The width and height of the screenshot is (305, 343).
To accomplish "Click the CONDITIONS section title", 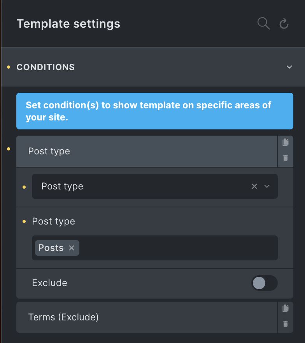I will coord(46,67).
